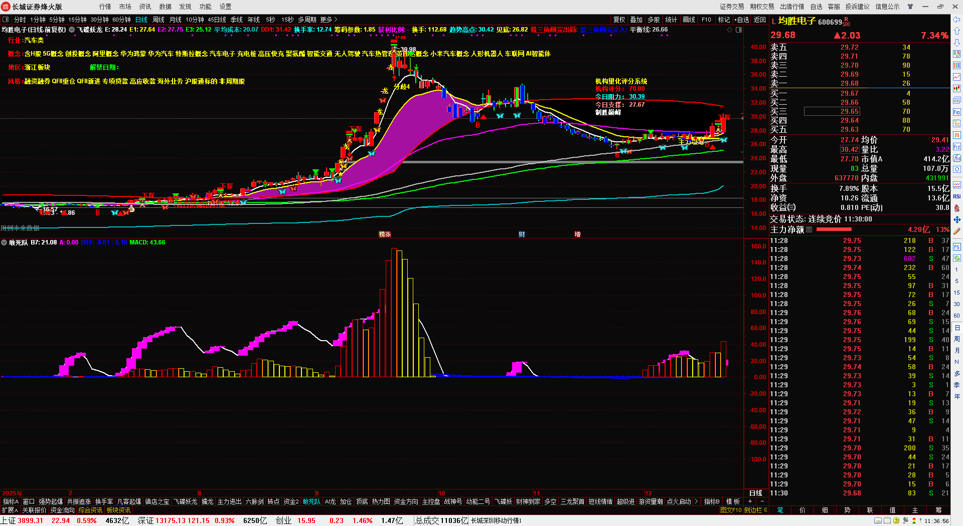Select the pencil drawing tool icon
The height and width of the screenshot is (526, 963).
click(957, 231)
